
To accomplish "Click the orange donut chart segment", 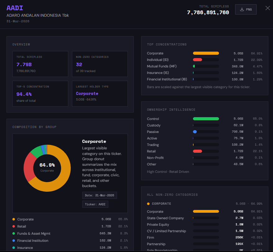I will [64, 179].
